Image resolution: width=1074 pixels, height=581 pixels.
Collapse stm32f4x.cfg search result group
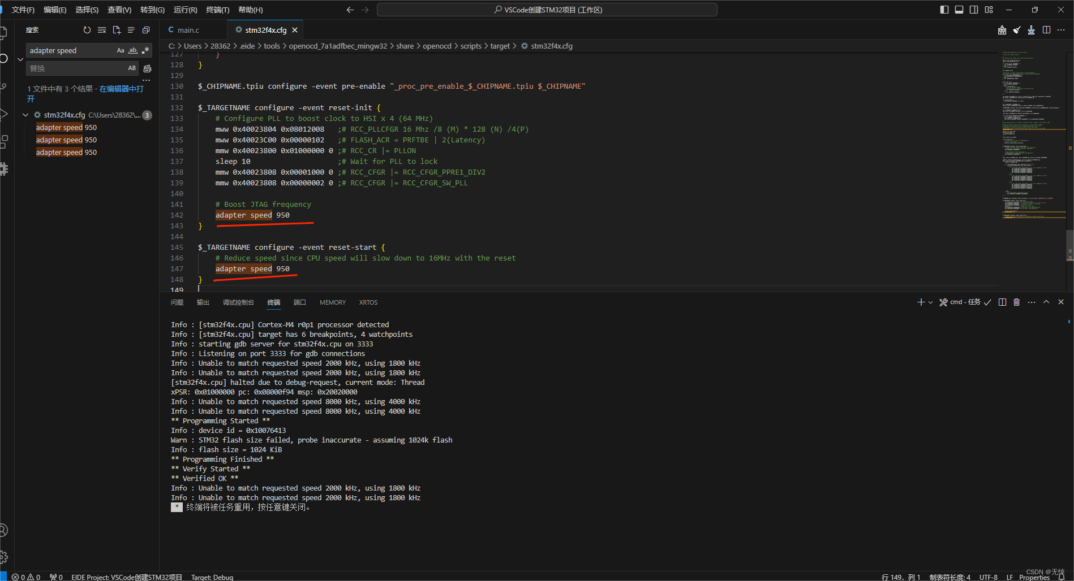(25, 115)
